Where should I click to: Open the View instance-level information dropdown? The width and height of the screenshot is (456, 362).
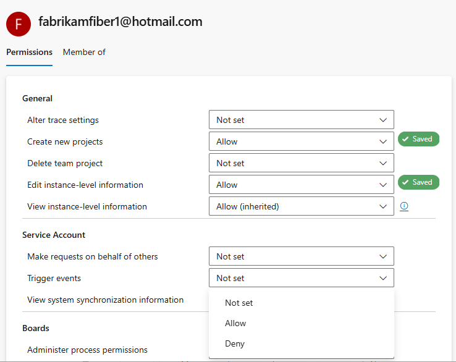[301, 206]
